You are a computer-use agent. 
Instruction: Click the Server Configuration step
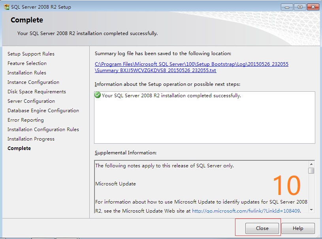pyautogui.click(x=31, y=101)
